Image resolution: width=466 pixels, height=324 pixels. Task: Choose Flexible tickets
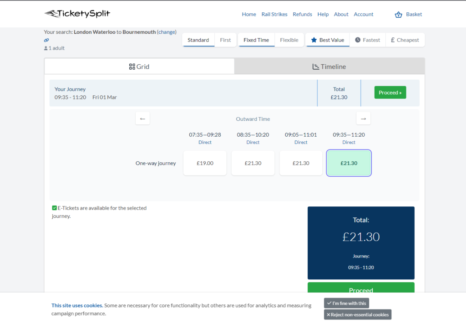click(x=289, y=40)
